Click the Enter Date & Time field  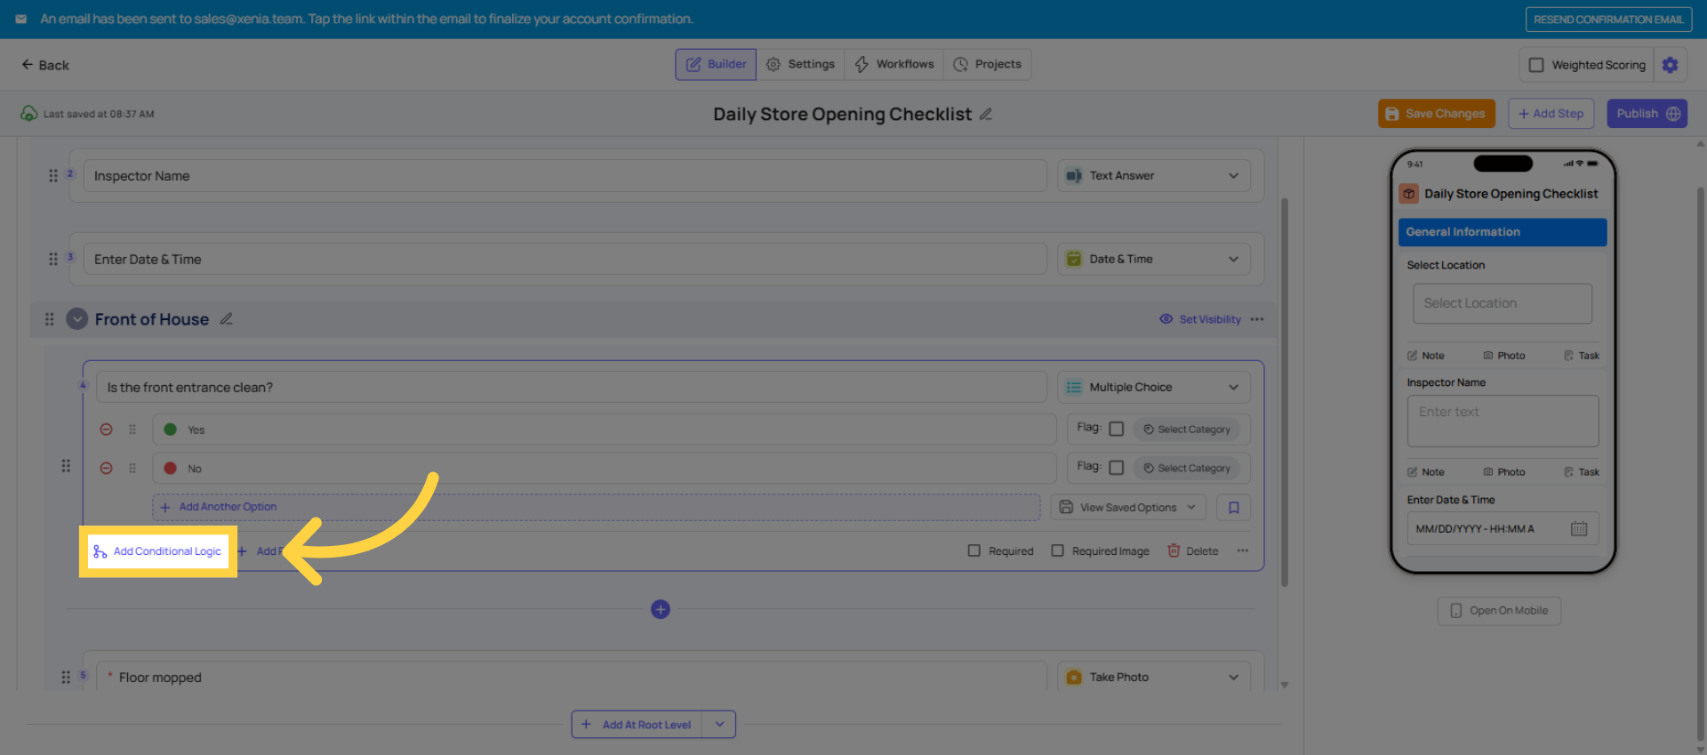tap(565, 259)
